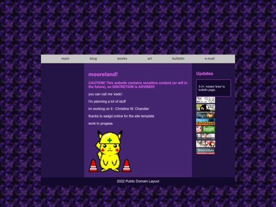Click the Christine W. Chandler quote line

119,109
